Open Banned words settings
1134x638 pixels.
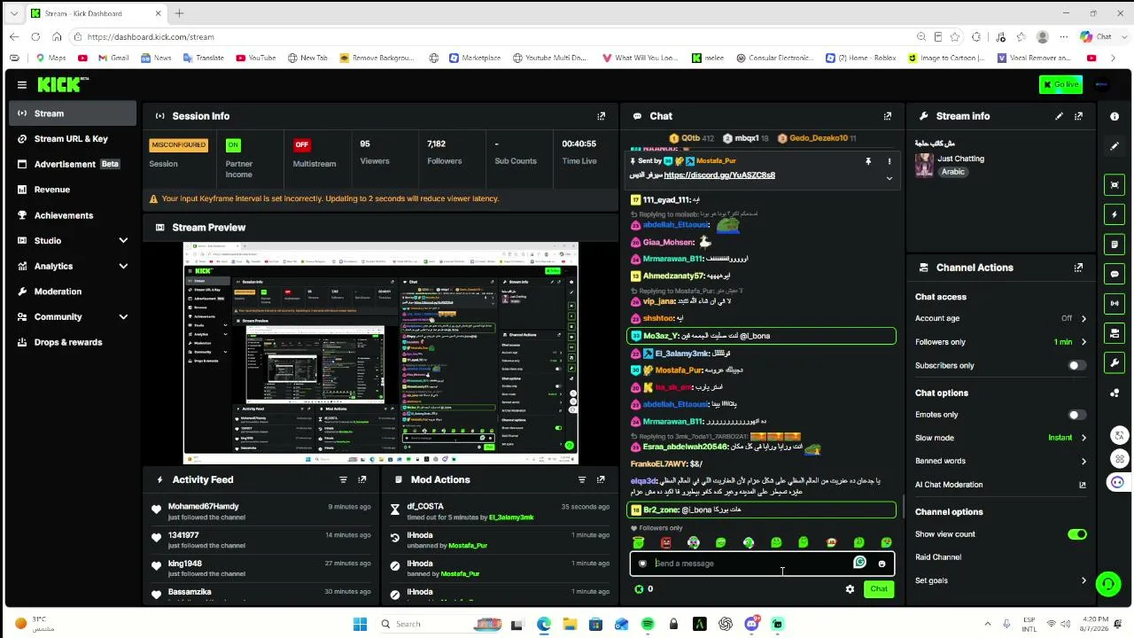tap(1001, 461)
